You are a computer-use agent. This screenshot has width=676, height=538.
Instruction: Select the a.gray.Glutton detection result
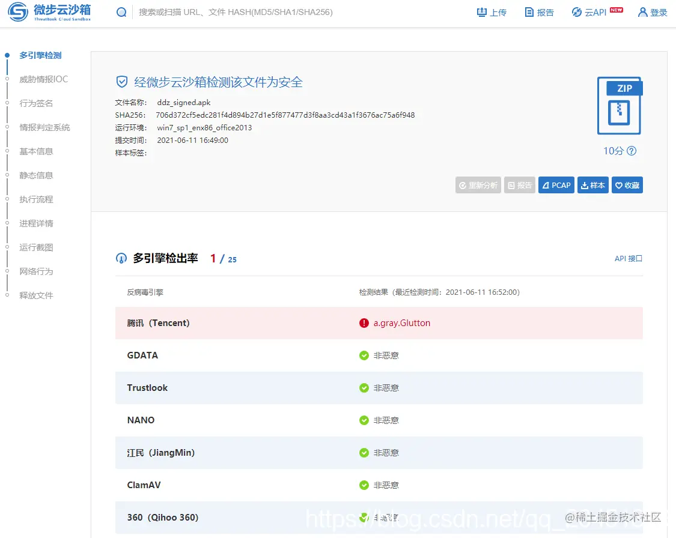tap(402, 323)
